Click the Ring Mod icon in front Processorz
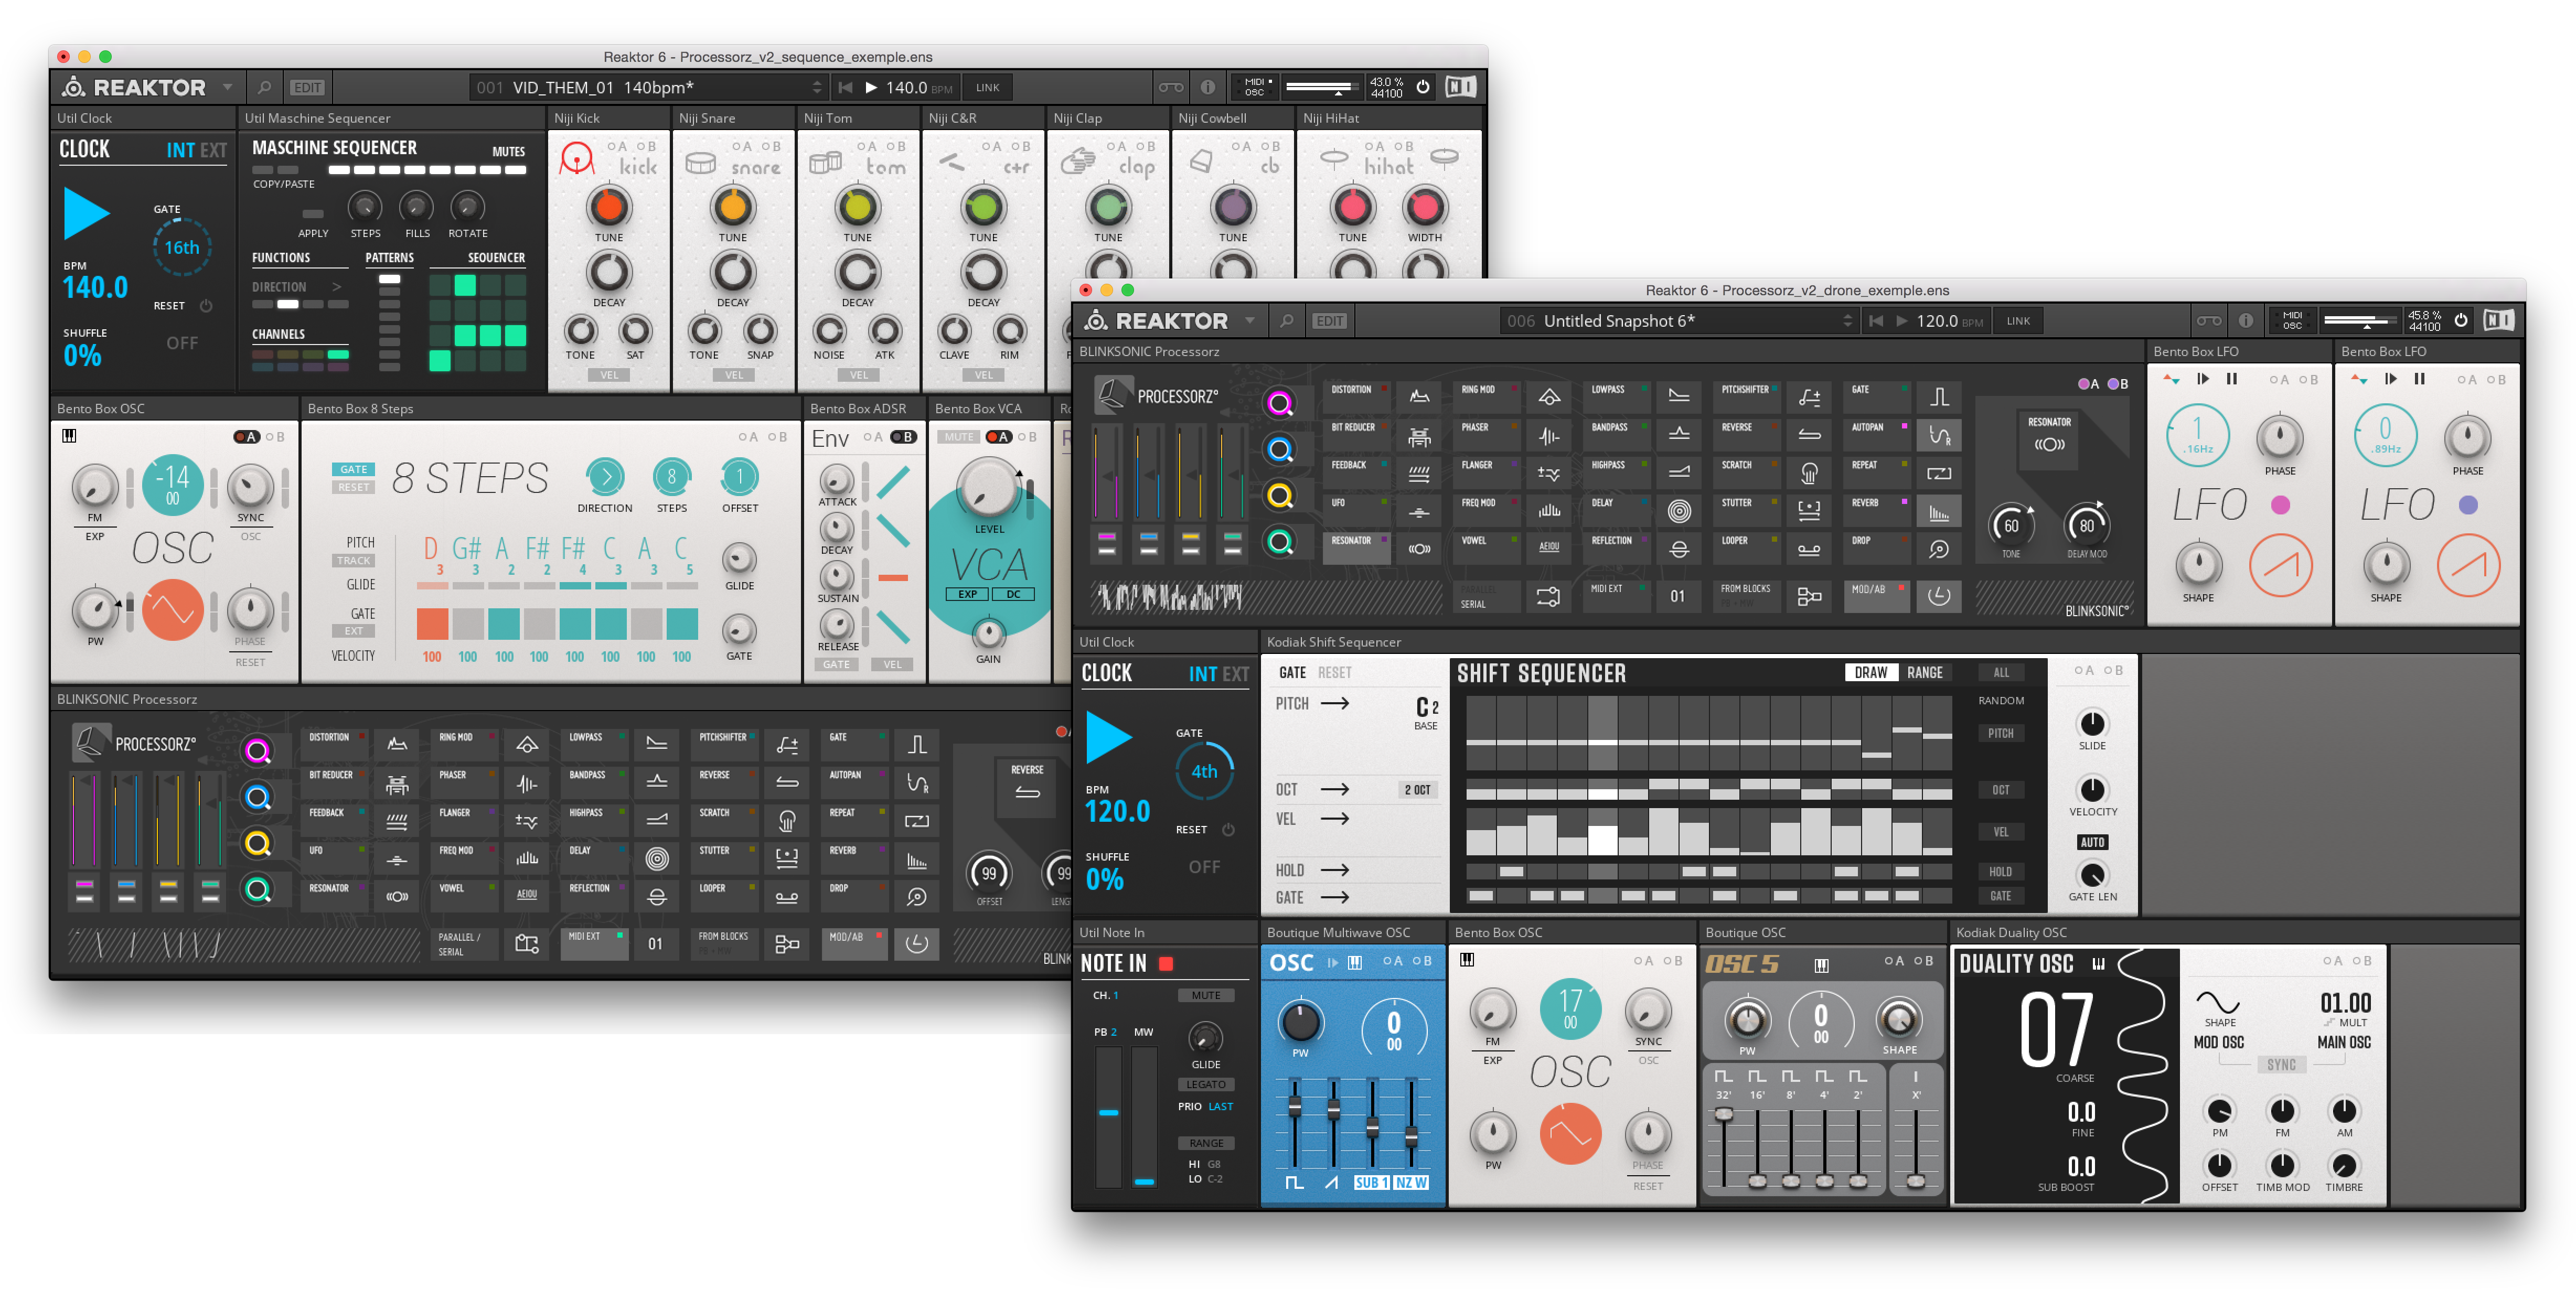The image size is (2576, 1289). [x=1549, y=397]
